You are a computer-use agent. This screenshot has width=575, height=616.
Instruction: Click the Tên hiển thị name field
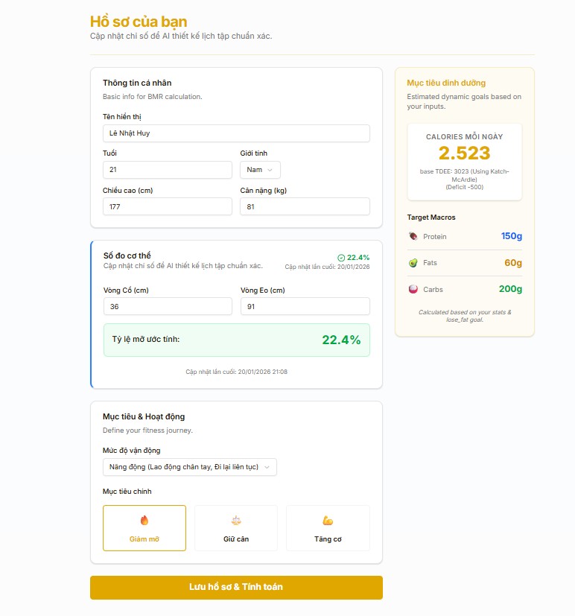click(236, 133)
